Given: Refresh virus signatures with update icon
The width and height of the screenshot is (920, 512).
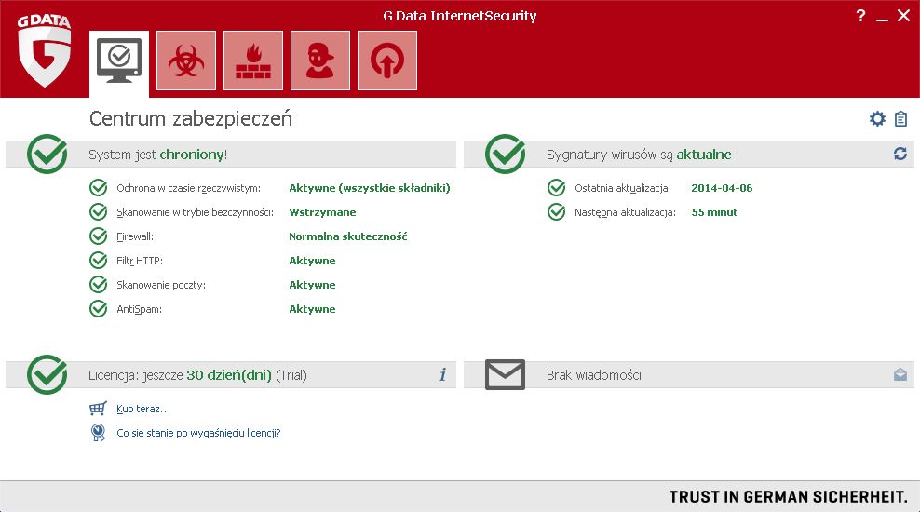Looking at the screenshot, I should [900, 154].
